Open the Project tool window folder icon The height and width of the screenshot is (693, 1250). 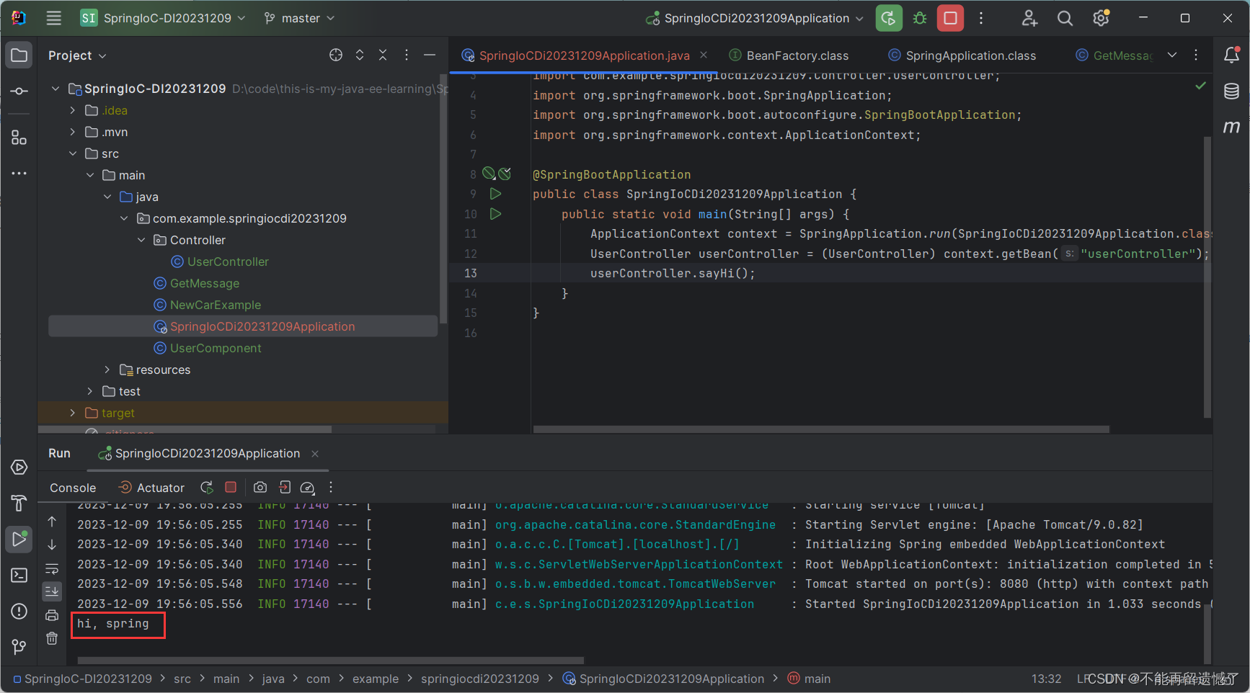tap(19, 55)
